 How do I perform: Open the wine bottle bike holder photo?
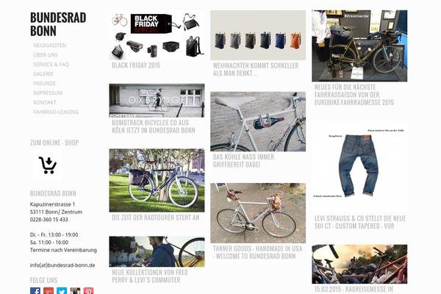pos(258,121)
